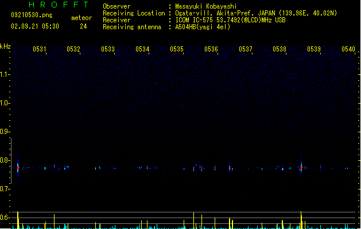
Task: Click the Receiver label
Action: 117,20
